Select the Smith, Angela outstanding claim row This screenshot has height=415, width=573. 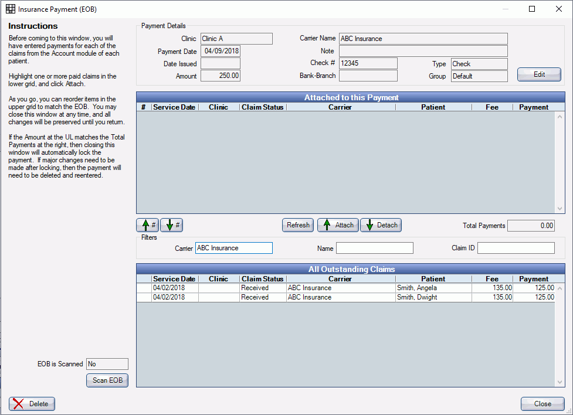(x=345, y=288)
